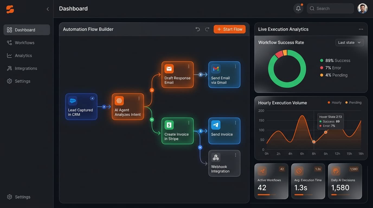Viewport: 373px width, 208px height.
Task: Open the Integrations sidebar item
Action: [x=27, y=68]
